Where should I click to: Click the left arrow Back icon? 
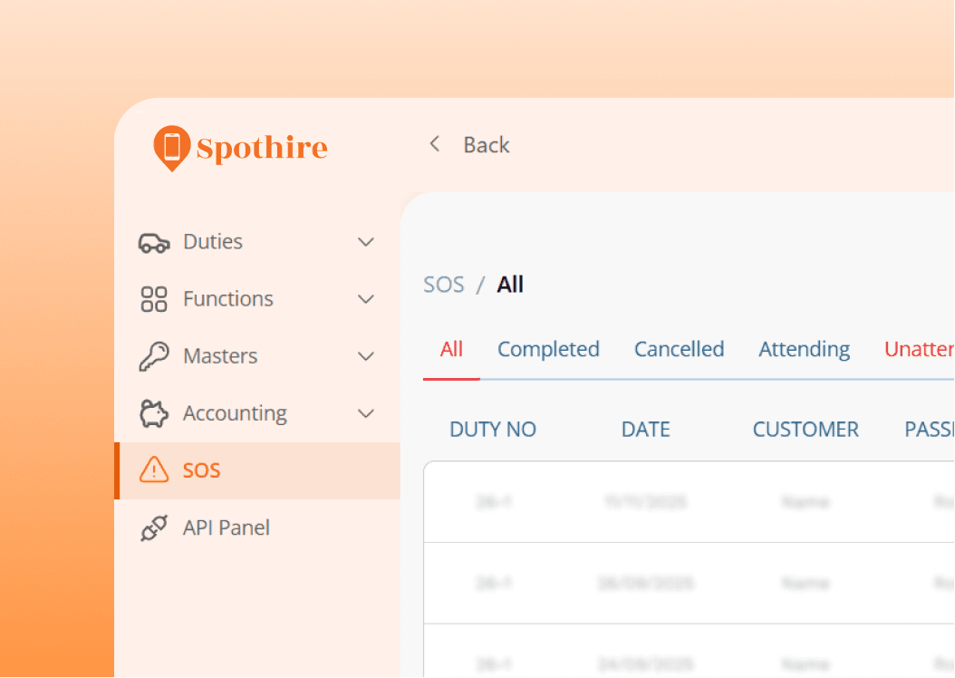(435, 145)
